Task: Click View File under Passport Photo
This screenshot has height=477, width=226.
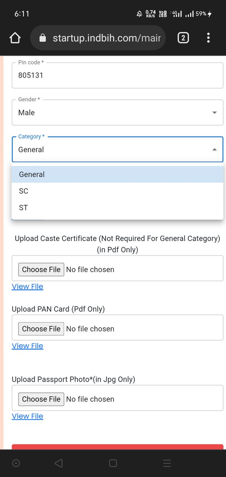Action: (x=27, y=416)
